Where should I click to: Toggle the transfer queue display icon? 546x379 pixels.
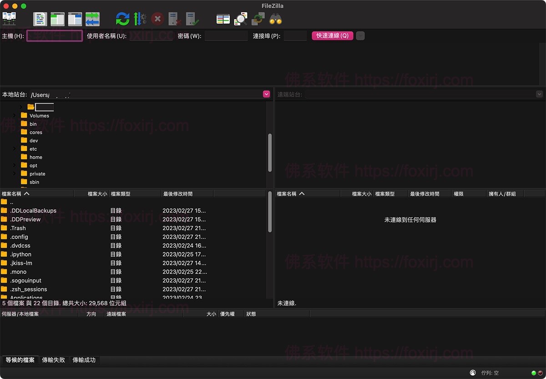[x=92, y=19]
